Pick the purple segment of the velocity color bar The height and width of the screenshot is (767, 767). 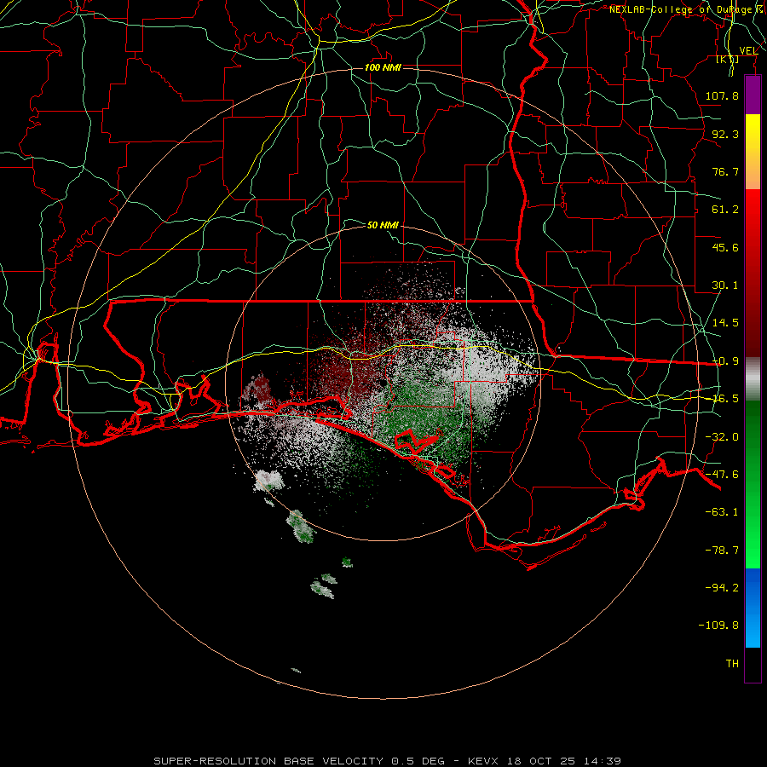tap(753, 95)
